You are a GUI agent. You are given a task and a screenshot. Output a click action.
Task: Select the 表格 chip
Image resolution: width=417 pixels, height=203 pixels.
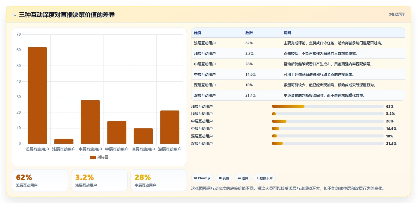click(x=224, y=178)
